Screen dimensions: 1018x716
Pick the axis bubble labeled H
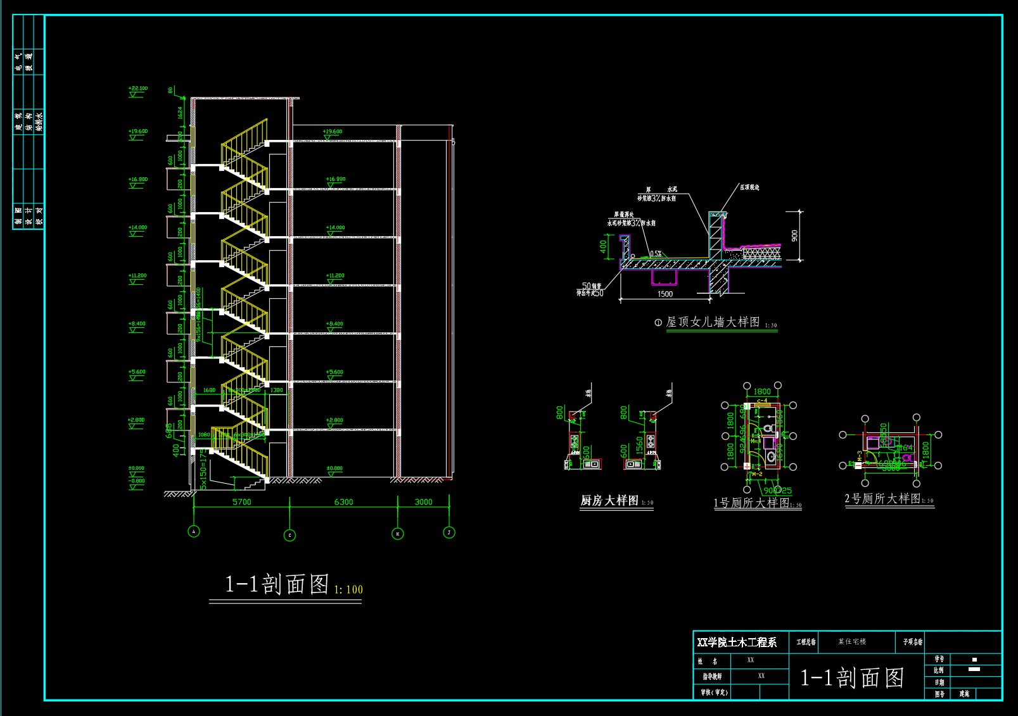coord(398,534)
